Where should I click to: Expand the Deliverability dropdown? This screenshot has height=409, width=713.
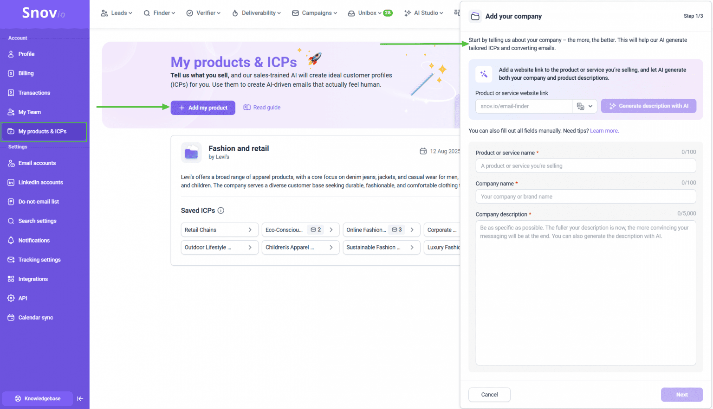pyautogui.click(x=257, y=13)
